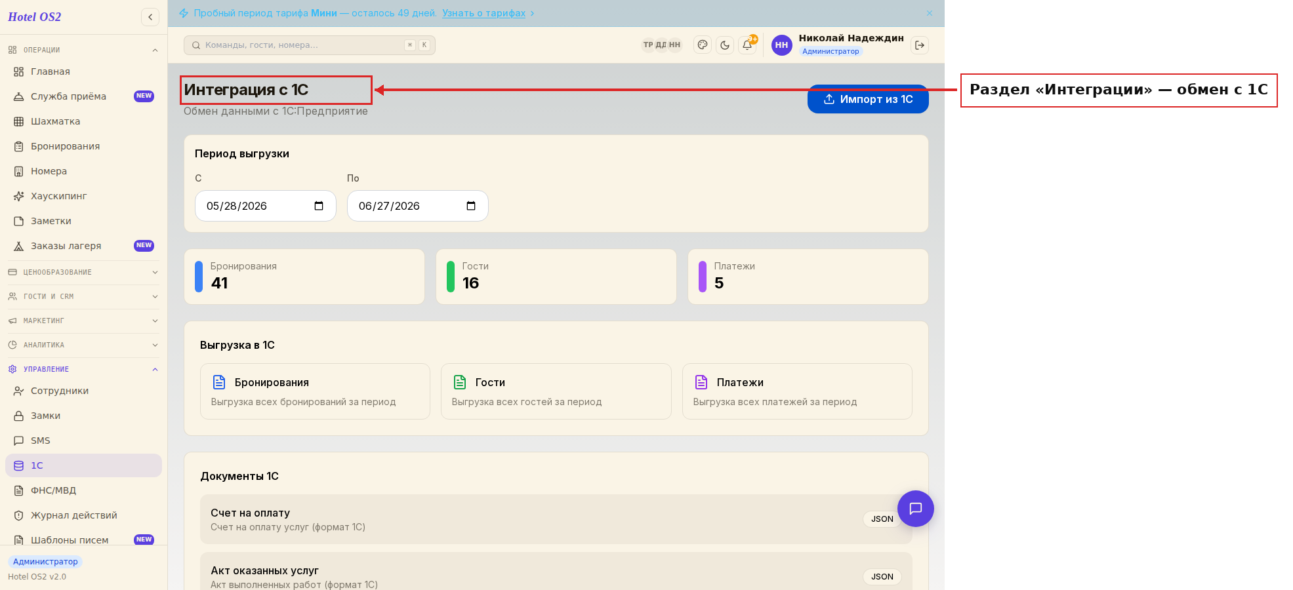Expand the Гости и CRM section
Screen dimensions: 1293x590
pyautogui.click(x=83, y=296)
